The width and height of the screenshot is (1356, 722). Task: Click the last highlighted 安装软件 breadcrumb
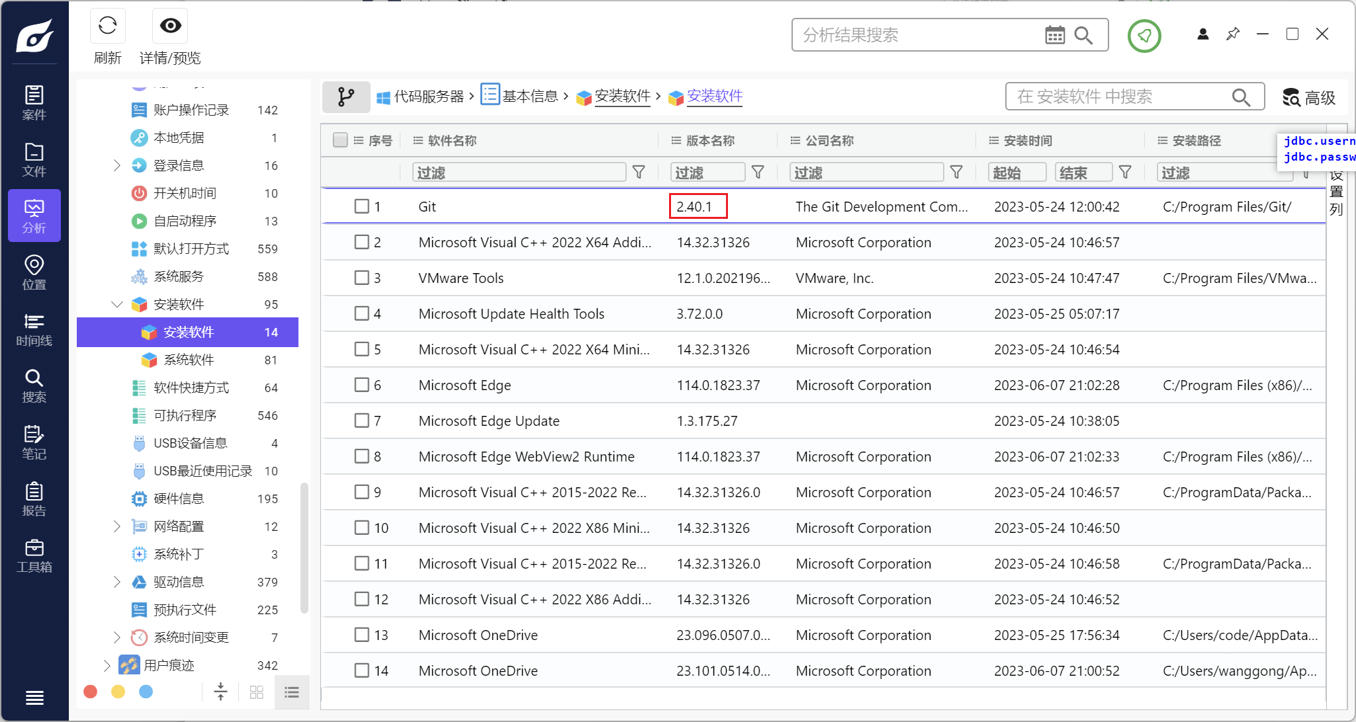point(705,97)
